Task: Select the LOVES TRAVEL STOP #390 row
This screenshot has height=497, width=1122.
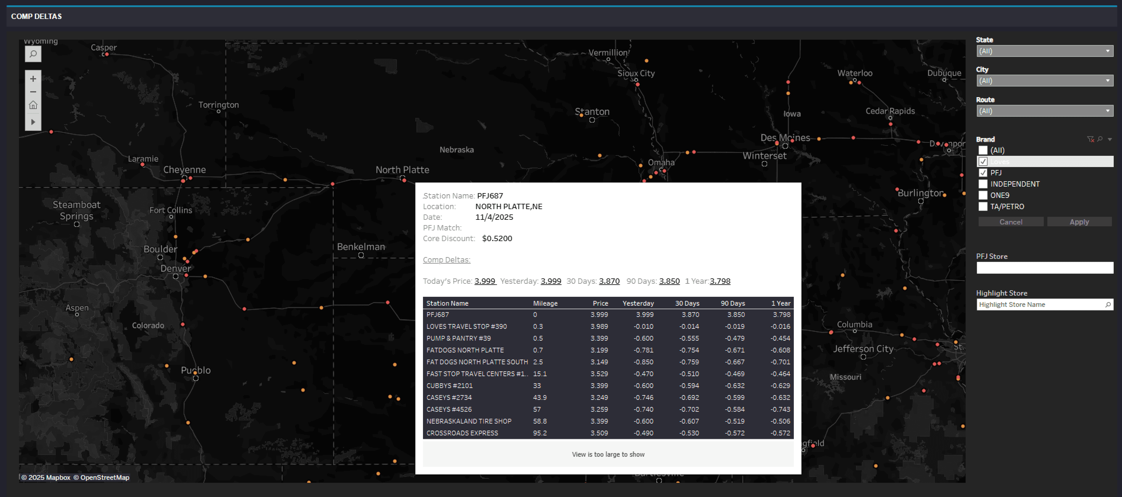Action: click(x=467, y=327)
